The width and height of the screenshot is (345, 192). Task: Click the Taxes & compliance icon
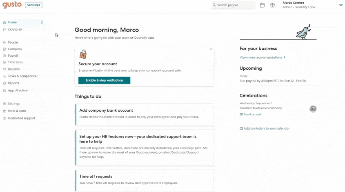(4, 76)
